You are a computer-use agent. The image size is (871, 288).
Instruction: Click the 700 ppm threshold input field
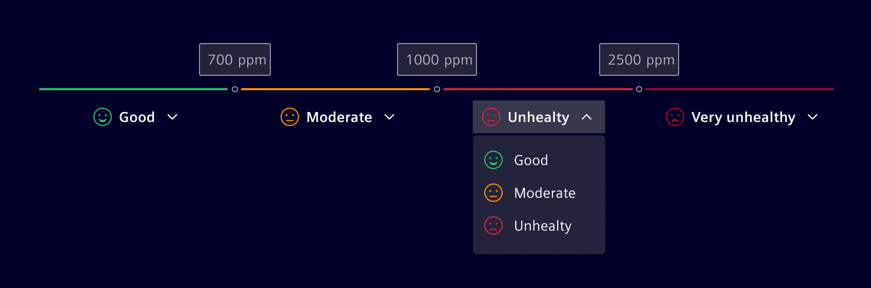click(235, 59)
